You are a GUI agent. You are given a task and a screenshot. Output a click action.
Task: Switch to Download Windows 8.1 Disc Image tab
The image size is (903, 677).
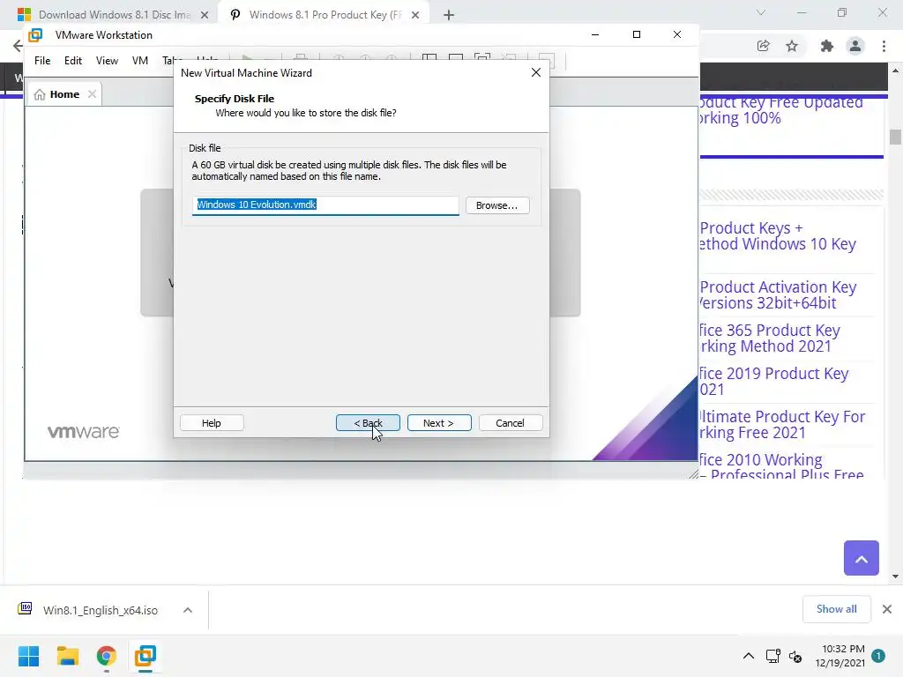click(114, 15)
